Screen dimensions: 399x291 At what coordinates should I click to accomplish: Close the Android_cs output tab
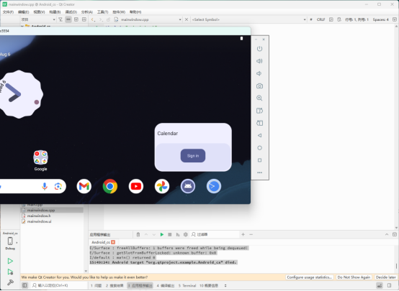pos(113,242)
